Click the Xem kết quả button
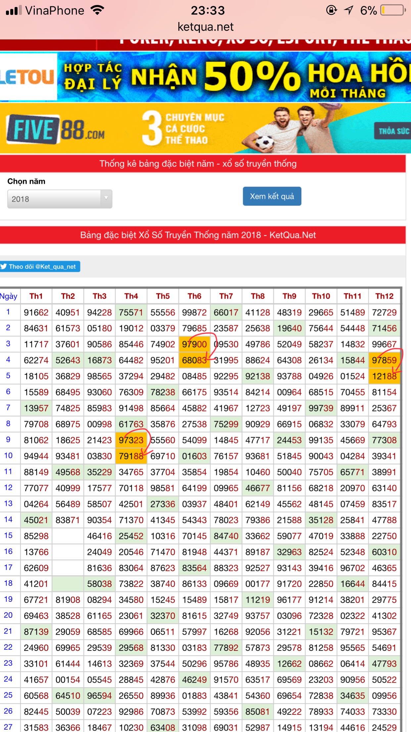 coord(272,196)
